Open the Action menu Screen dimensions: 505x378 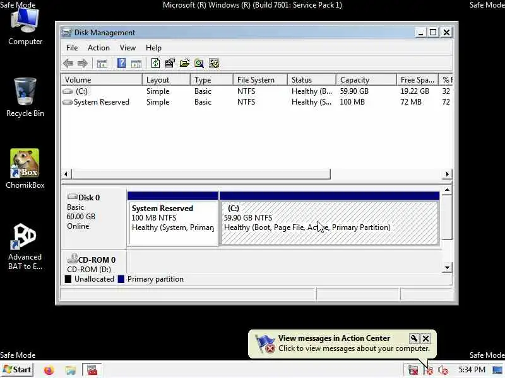pos(98,48)
